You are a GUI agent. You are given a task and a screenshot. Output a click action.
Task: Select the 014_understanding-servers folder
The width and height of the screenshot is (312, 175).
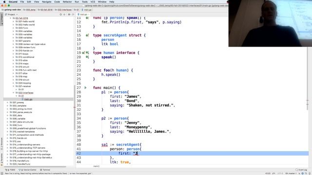tap(26, 145)
